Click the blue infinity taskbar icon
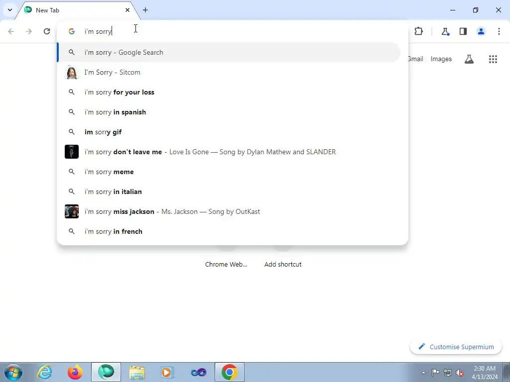The width and height of the screenshot is (510, 382). tap(199, 372)
